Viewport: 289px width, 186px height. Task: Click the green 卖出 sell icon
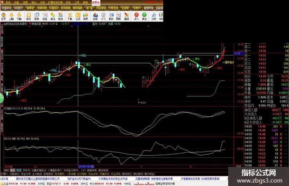144,16
